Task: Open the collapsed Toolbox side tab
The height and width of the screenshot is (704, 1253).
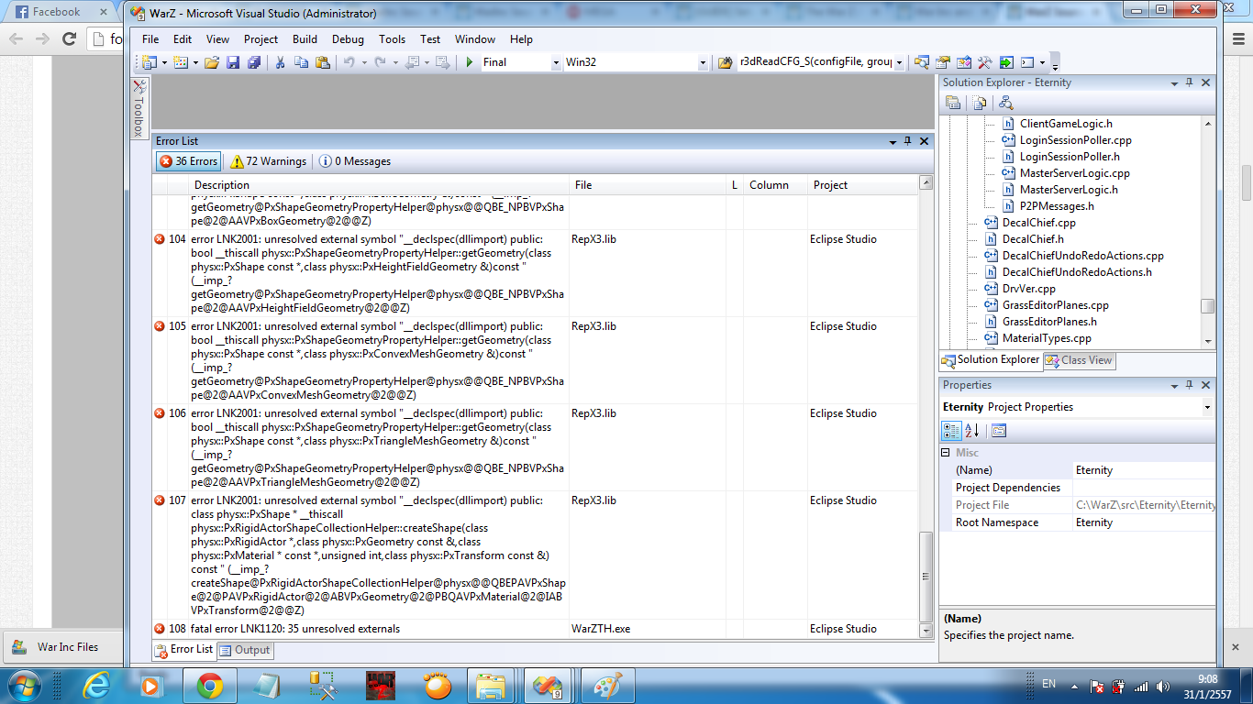Action: (139, 108)
